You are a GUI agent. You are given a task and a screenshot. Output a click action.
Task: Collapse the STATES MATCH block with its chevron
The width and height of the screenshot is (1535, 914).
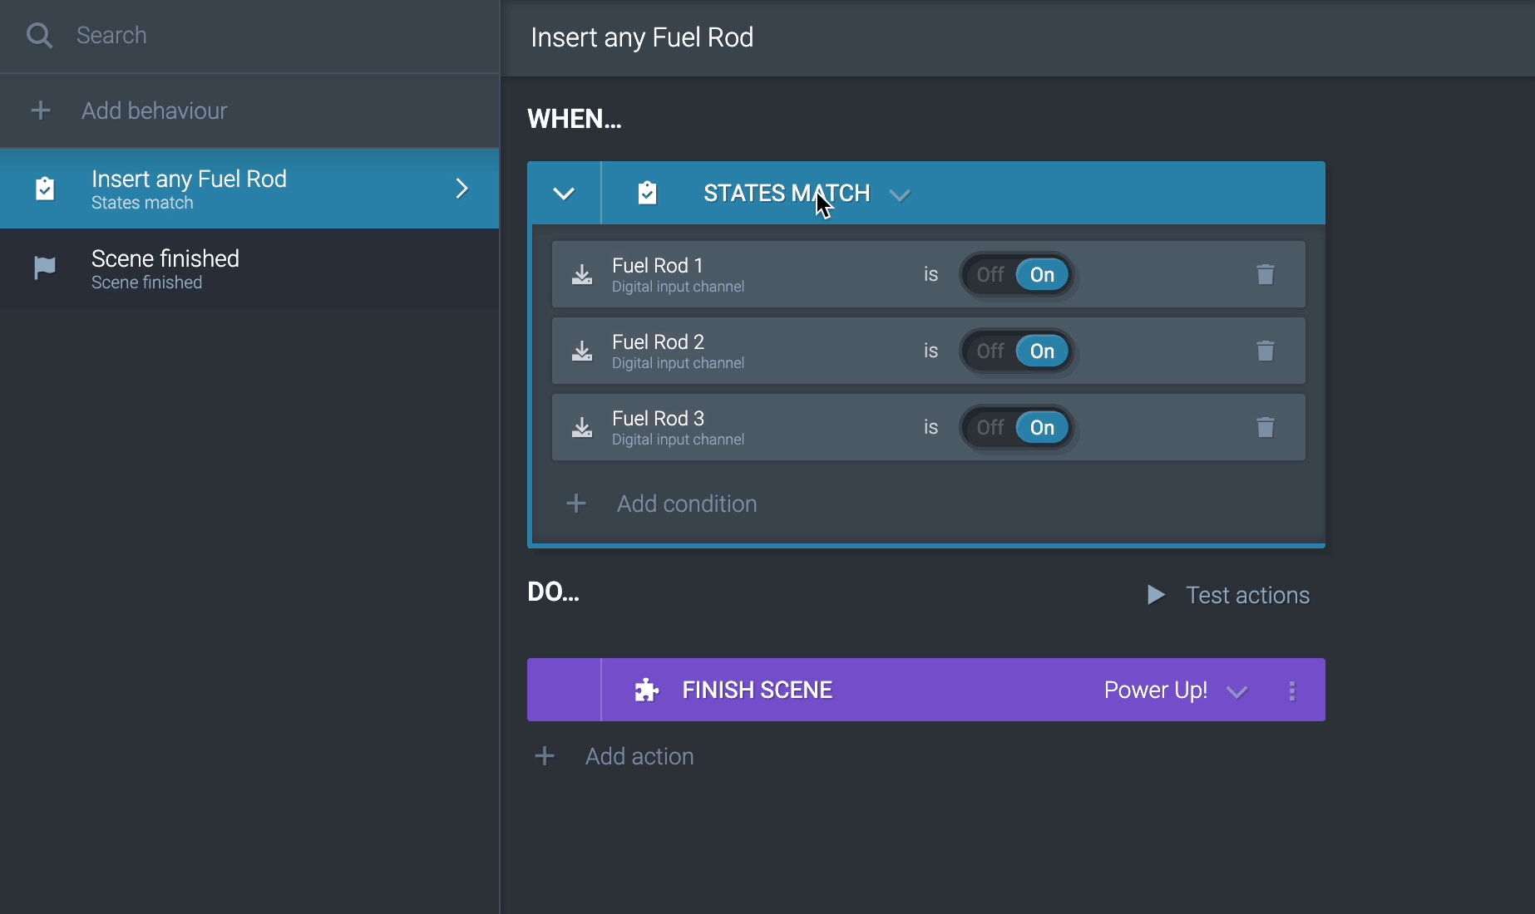[564, 193]
